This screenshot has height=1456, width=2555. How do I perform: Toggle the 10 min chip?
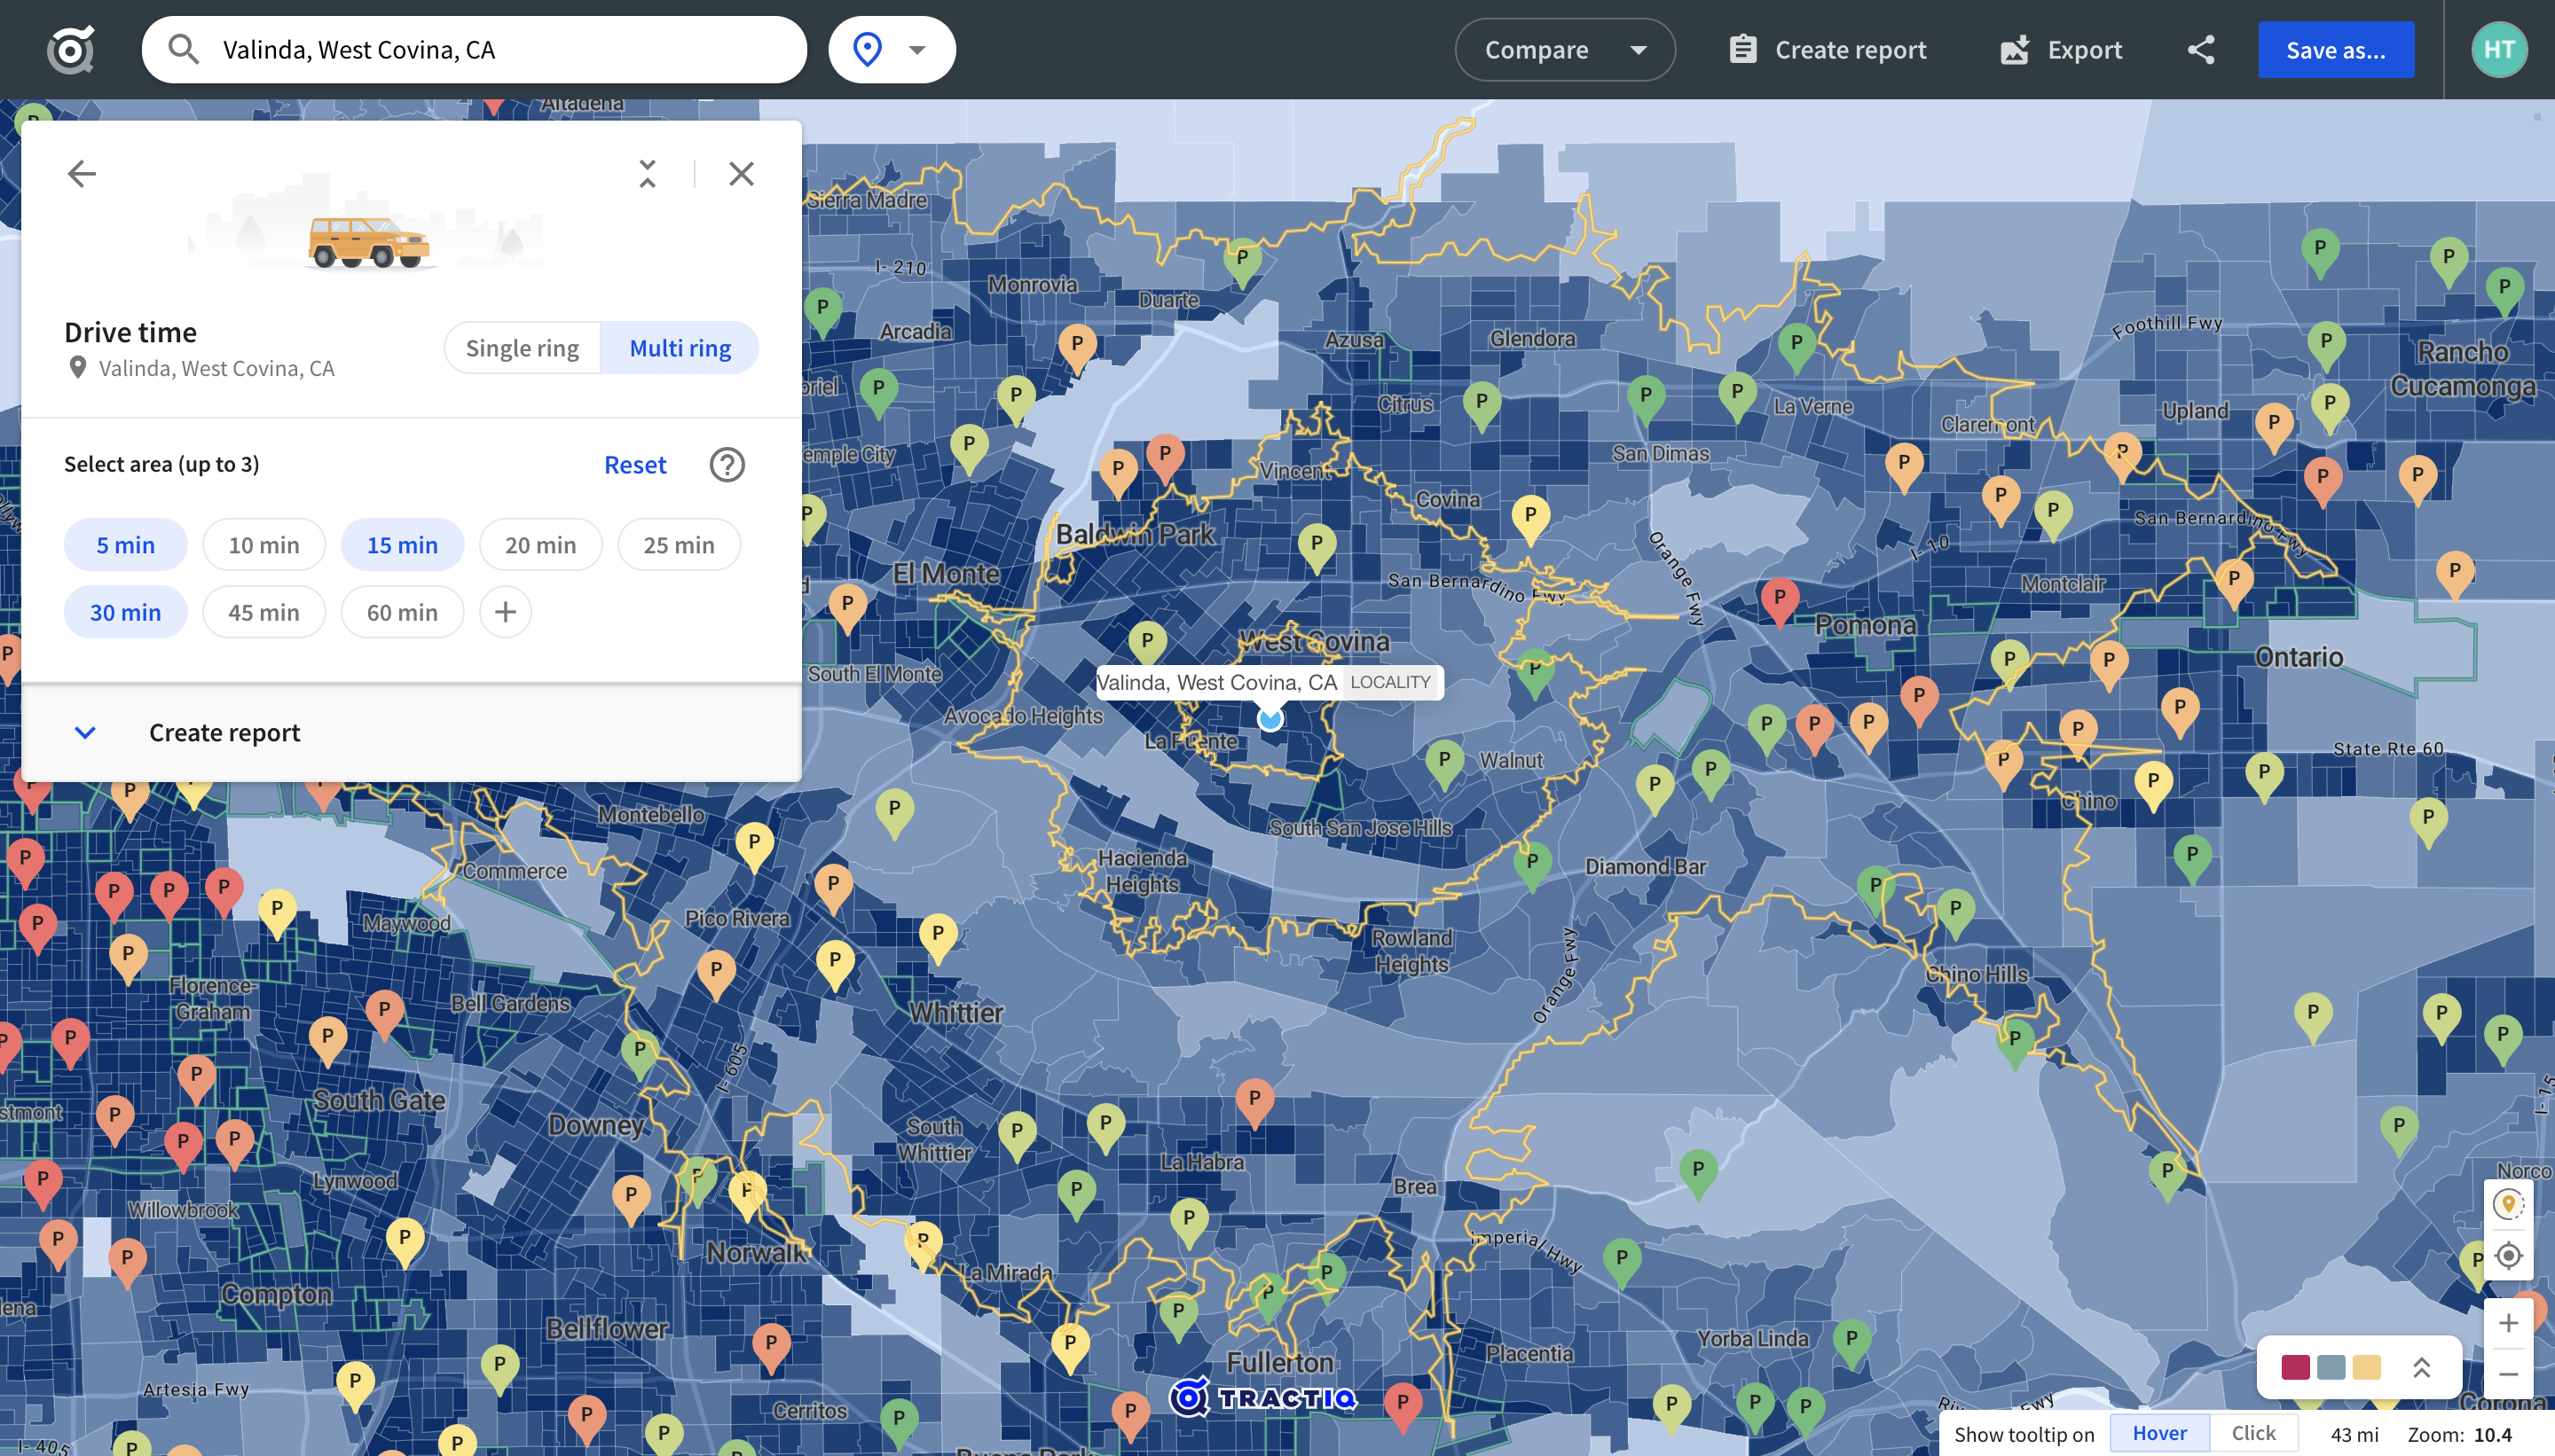tap(264, 545)
